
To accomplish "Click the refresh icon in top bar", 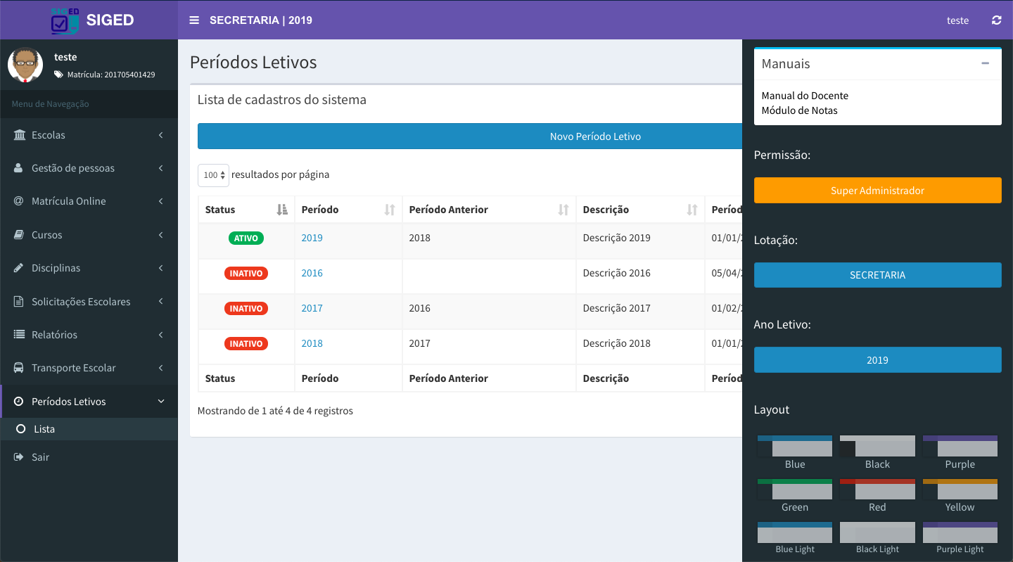I will [x=996, y=20].
